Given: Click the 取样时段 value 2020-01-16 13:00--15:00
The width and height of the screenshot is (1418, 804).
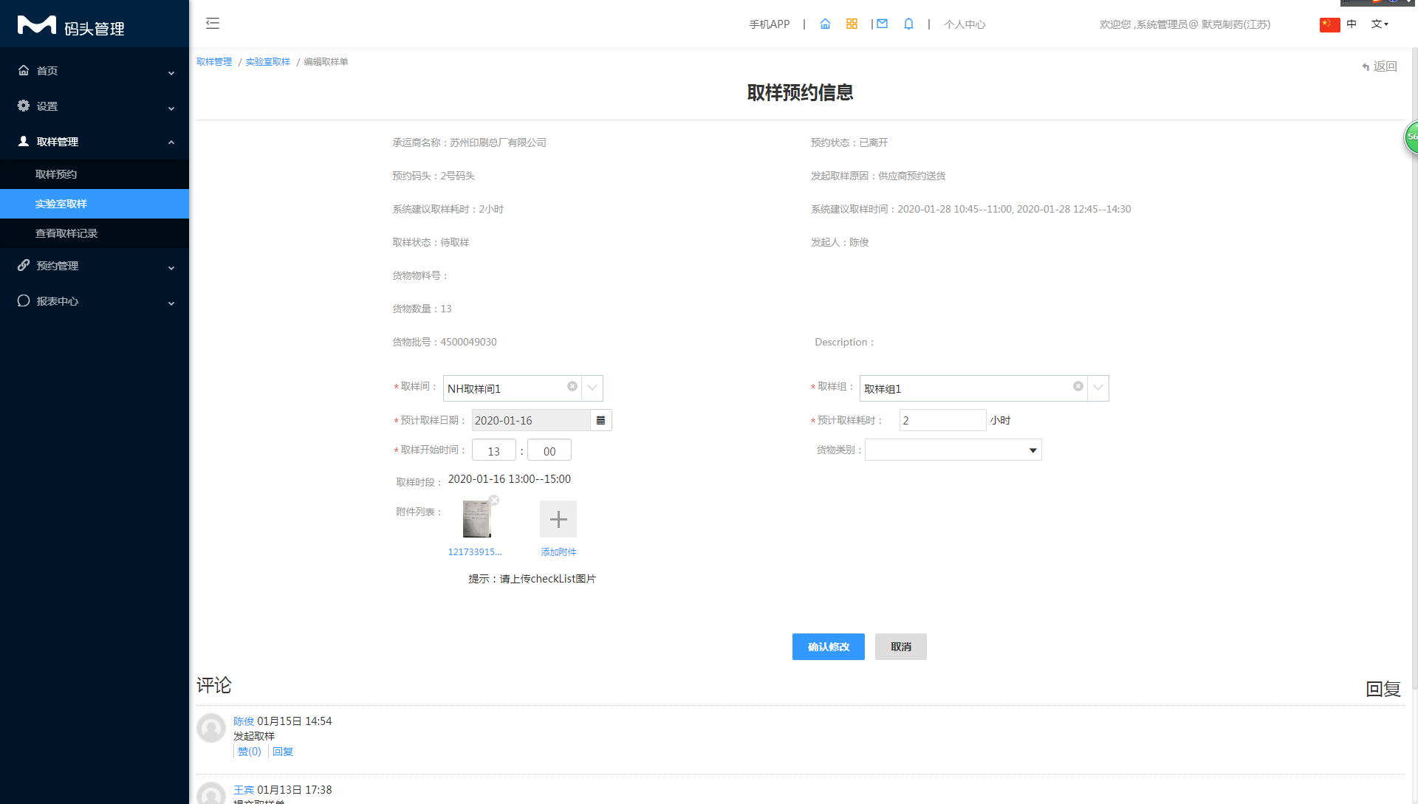Looking at the screenshot, I should pyautogui.click(x=510, y=479).
